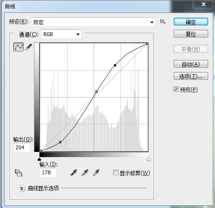This screenshot has width=215, height=208.
Task: Select the filled curve control point
Action: click(115, 65)
